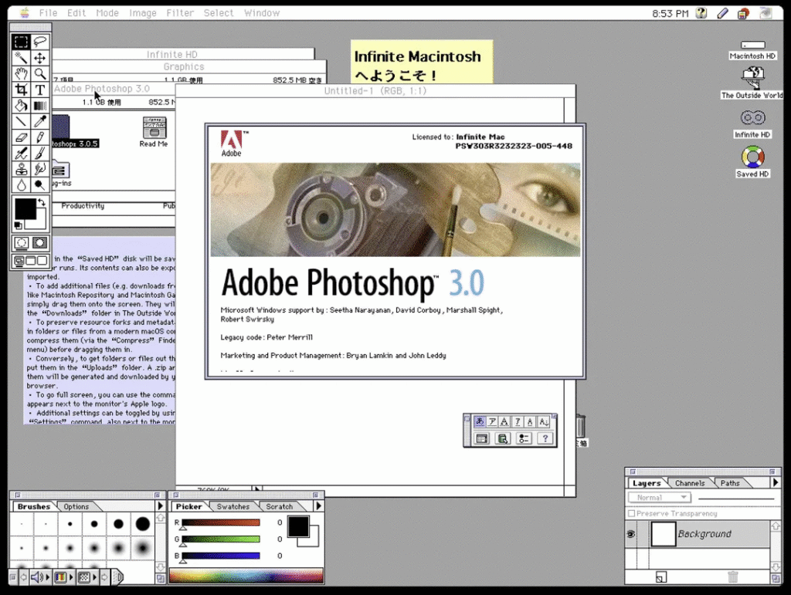Choose the largest hard round brush
The image size is (791, 595).
click(143, 524)
